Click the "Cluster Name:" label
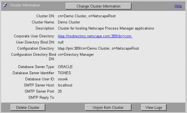The width and height of the screenshot is (187, 113). (43, 22)
